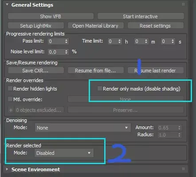The height and width of the screenshot is (177, 196).
Task: Toggle the Mtl. override checkbox
Action: 10,99
